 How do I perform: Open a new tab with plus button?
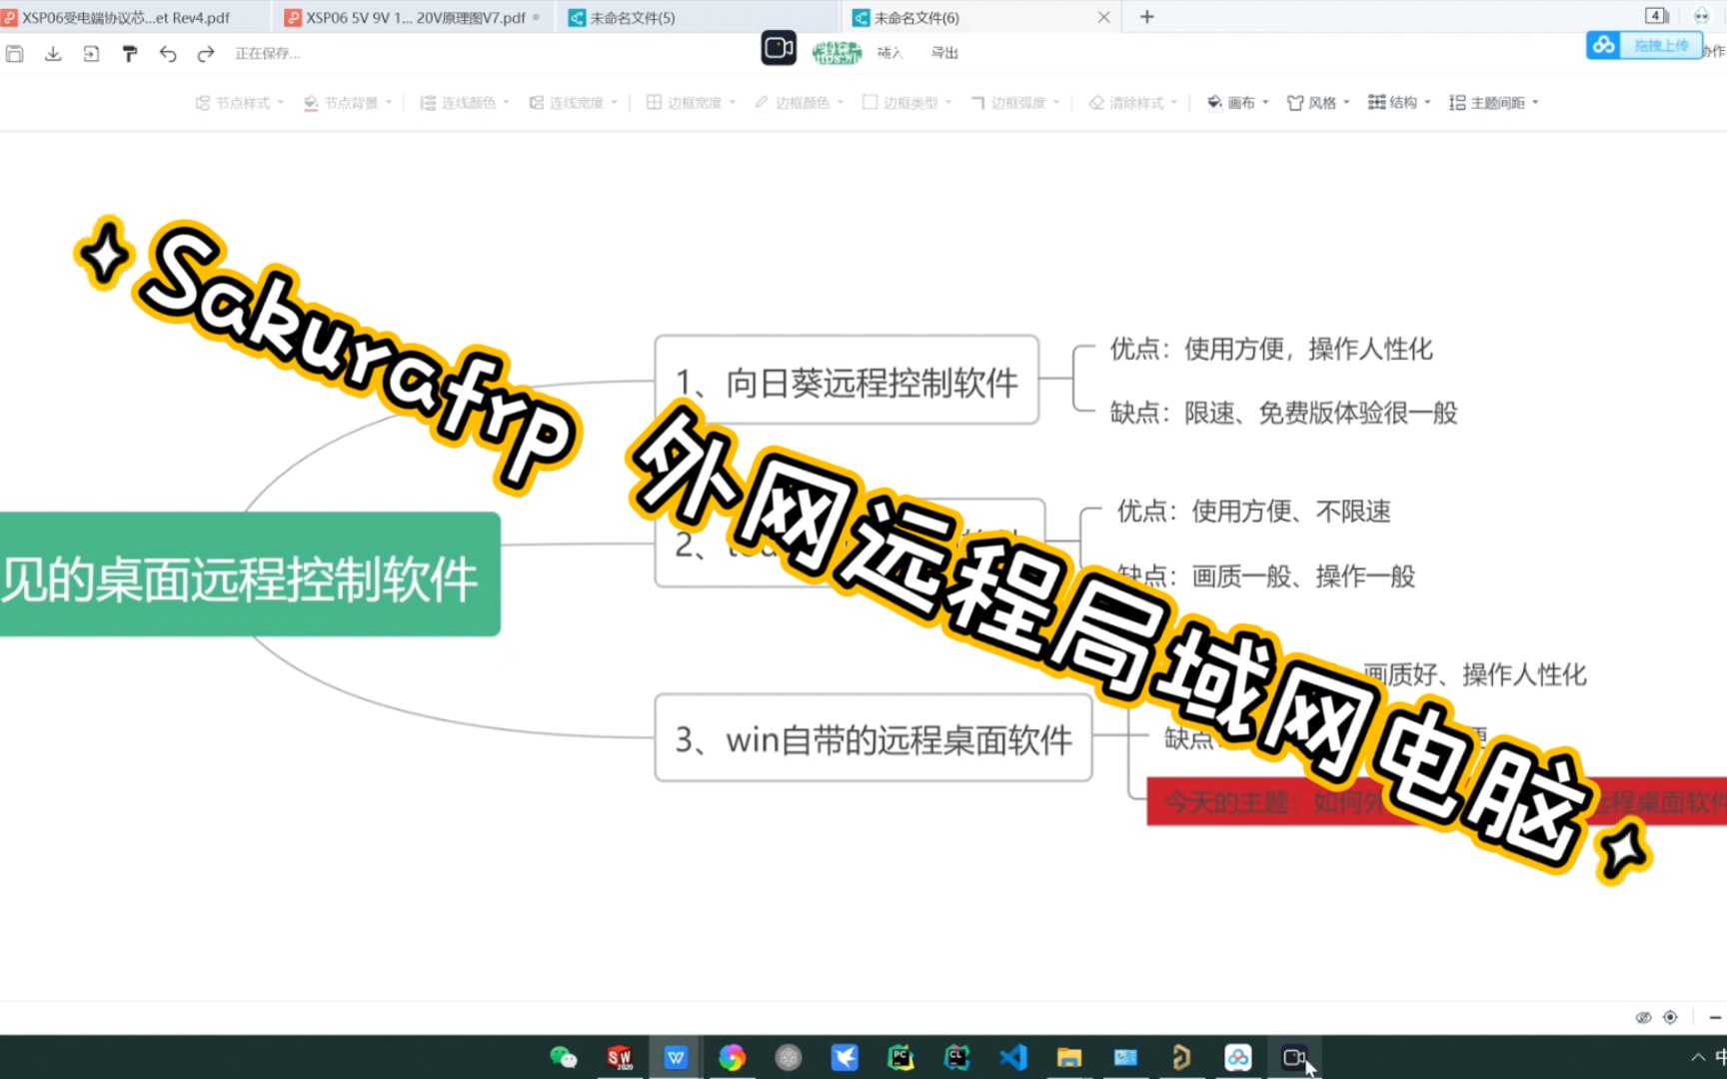pos(1147,17)
